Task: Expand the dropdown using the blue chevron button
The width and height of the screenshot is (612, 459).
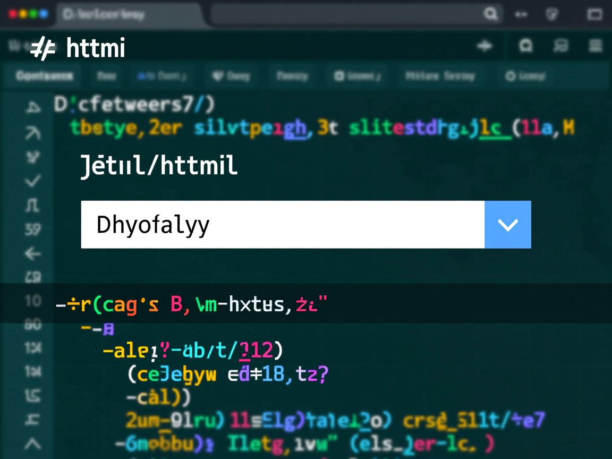Action: (x=508, y=225)
